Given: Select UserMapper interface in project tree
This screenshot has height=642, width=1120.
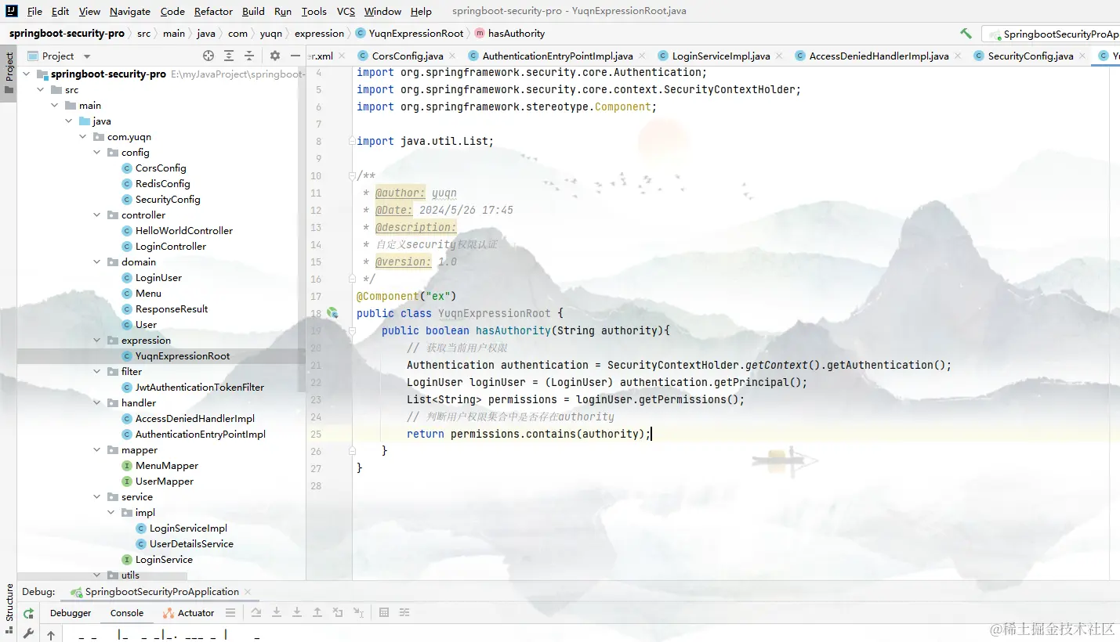Looking at the screenshot, I should [x=165, y=481].
